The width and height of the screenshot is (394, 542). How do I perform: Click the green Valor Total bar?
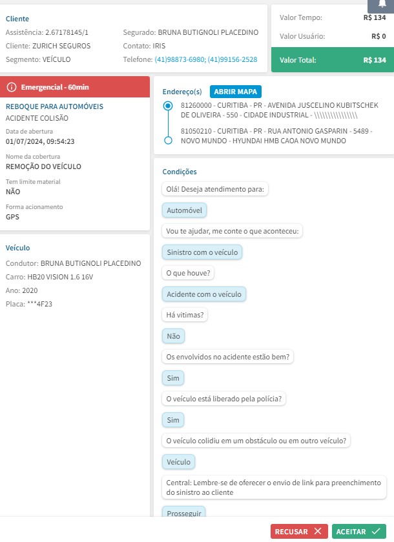click(x=332, y=60)
